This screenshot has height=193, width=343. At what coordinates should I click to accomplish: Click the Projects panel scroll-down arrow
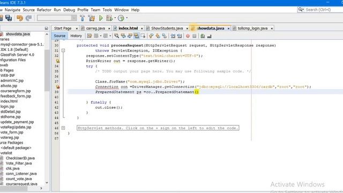point(47,182)
